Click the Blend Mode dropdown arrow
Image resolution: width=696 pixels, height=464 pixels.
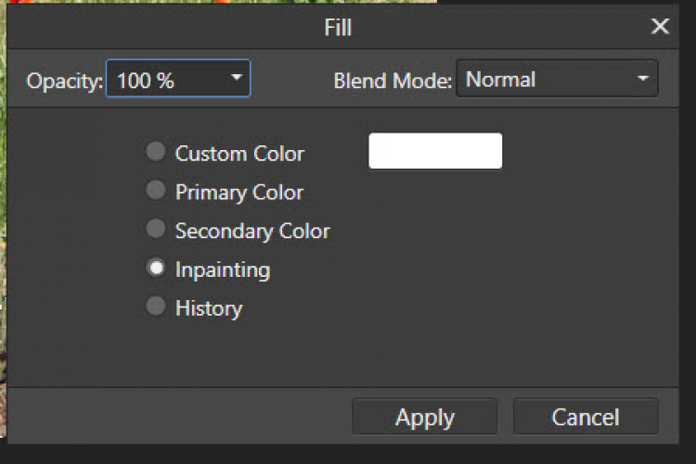643,79
